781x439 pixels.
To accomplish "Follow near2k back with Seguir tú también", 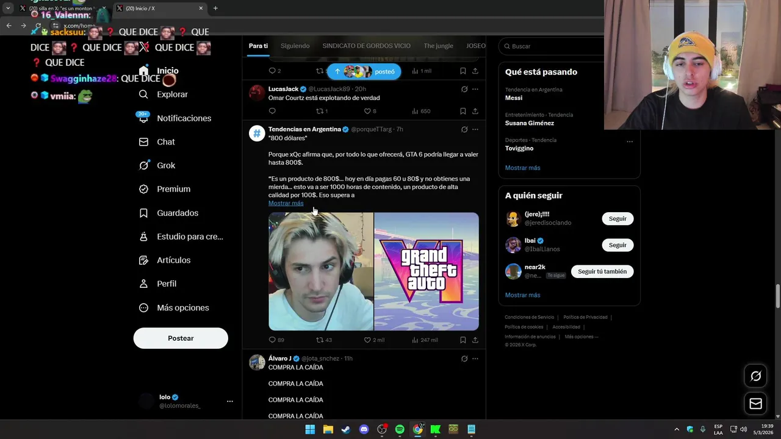I will pos(602,271).
